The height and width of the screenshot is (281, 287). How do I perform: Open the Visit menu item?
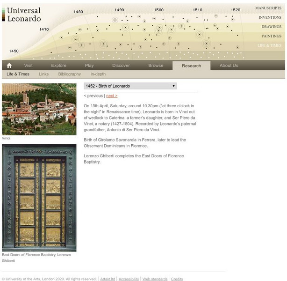[29, 66]
